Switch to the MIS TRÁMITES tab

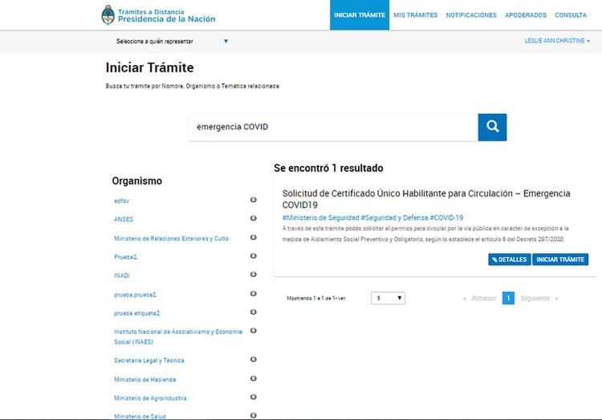(x=415, y=15)
